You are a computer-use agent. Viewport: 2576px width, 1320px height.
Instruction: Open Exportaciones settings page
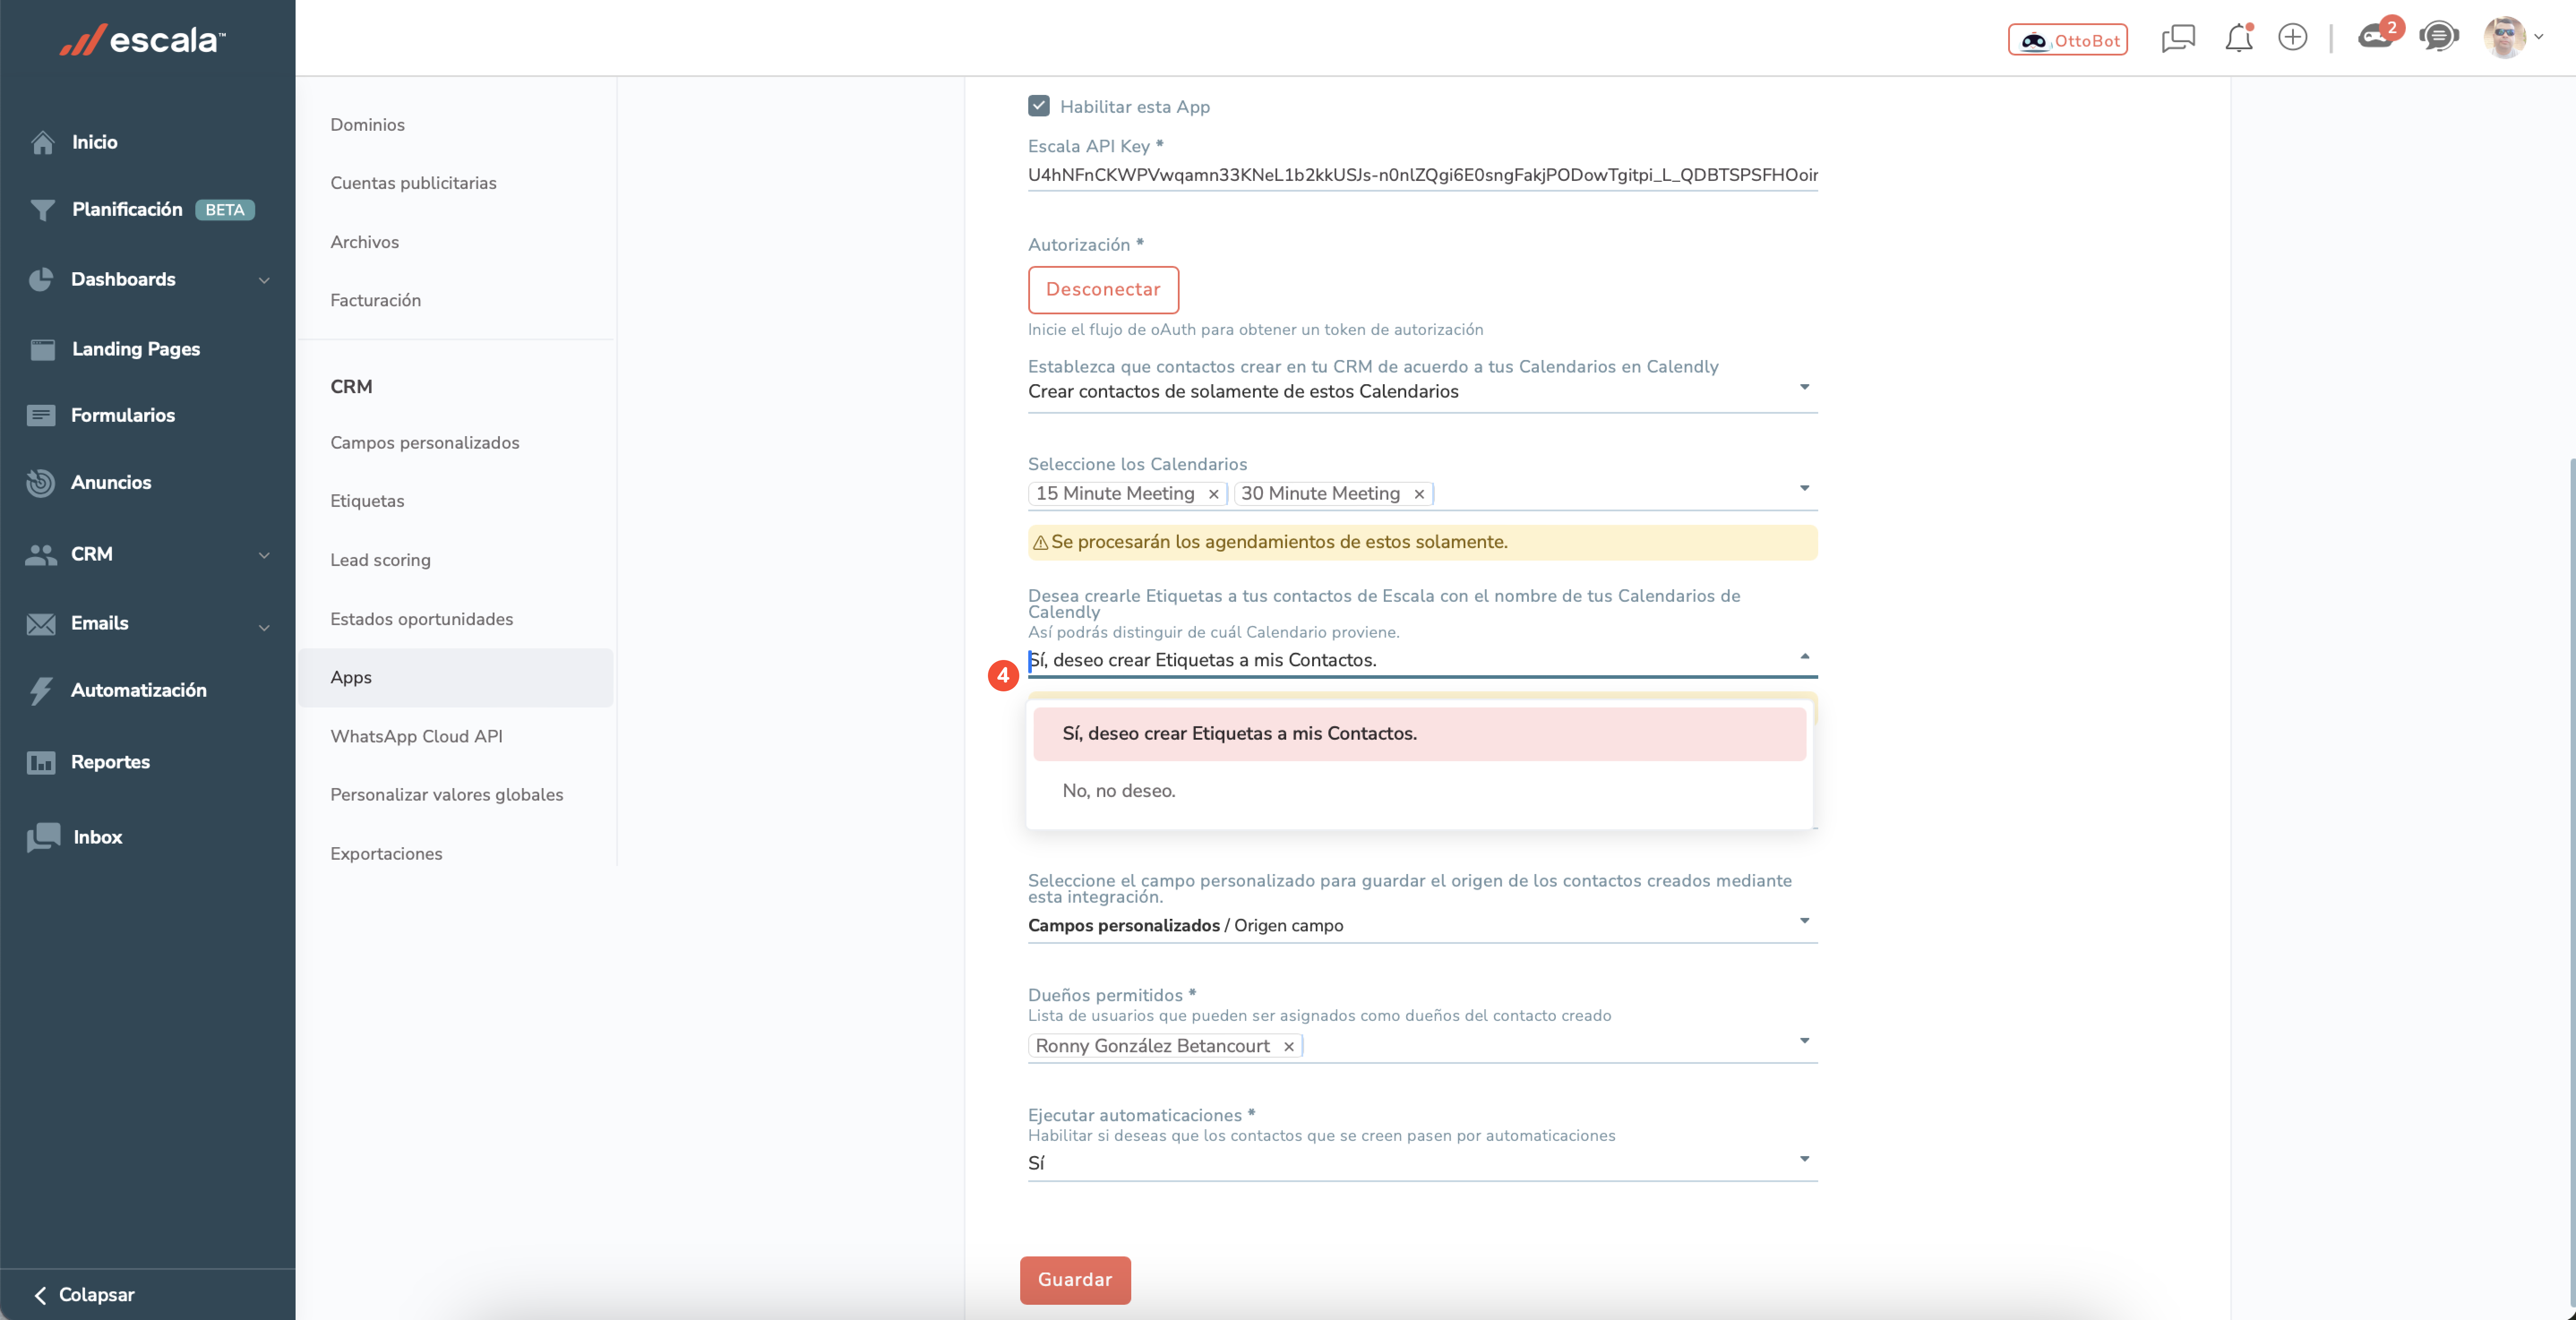coord(386,854)
